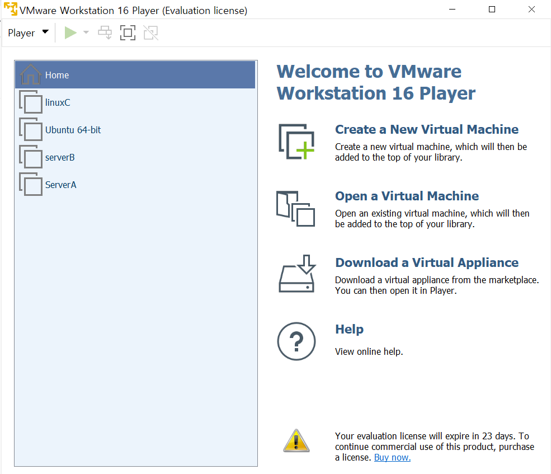Select the linuxC virtual machine
551x474 pixels.
(135, 102)
